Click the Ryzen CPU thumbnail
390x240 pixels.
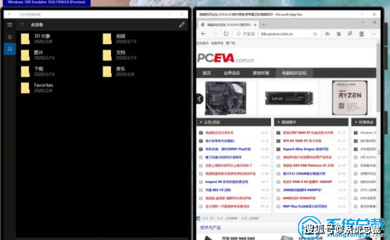click(350, 97)
